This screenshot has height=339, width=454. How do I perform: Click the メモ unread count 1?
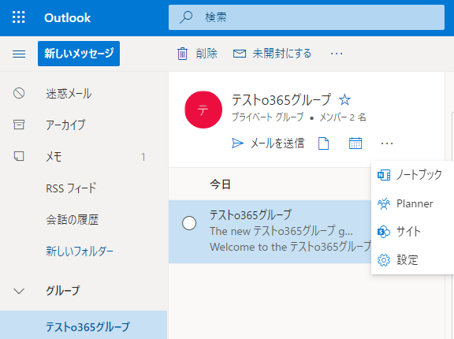pyautogui.click(x=143, y=157)
